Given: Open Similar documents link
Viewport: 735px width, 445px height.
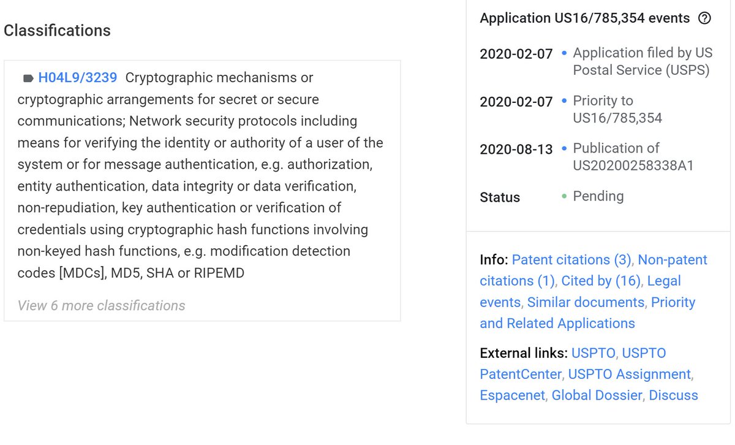Looking at the screenshot, I should tap(586, 302).
